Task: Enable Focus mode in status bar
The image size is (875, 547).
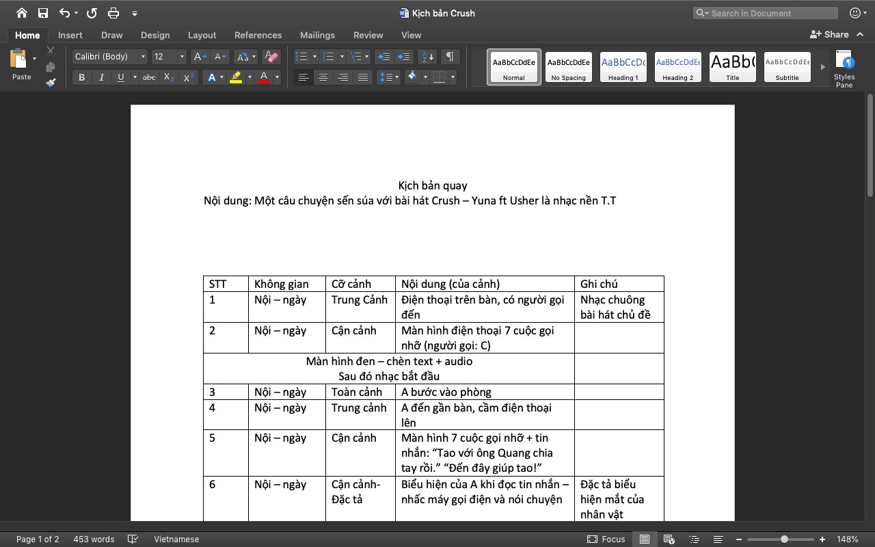Action: coord(606,539)
